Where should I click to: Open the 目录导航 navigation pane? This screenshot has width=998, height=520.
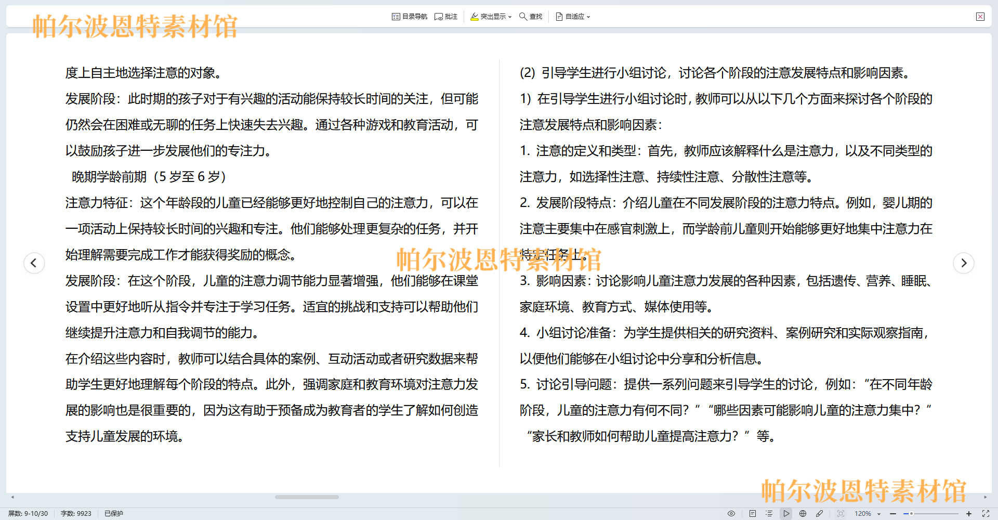pyautogui.click(x=410, y=17)
